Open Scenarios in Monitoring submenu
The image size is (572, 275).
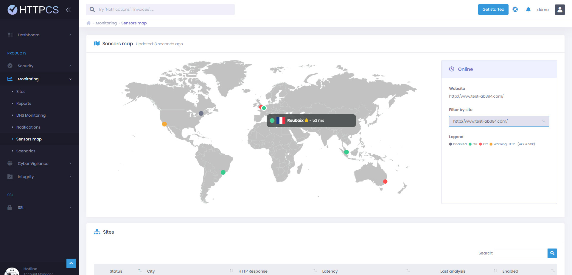point(26,151)
